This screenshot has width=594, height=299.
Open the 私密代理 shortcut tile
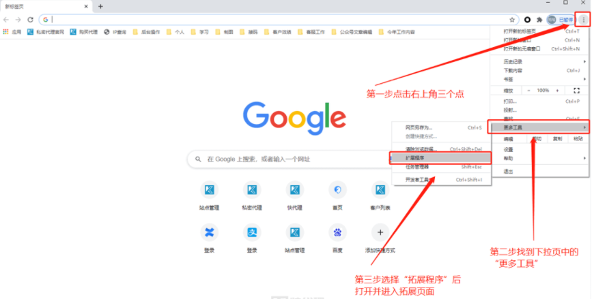pyautogui.click(x=252, y=195)
